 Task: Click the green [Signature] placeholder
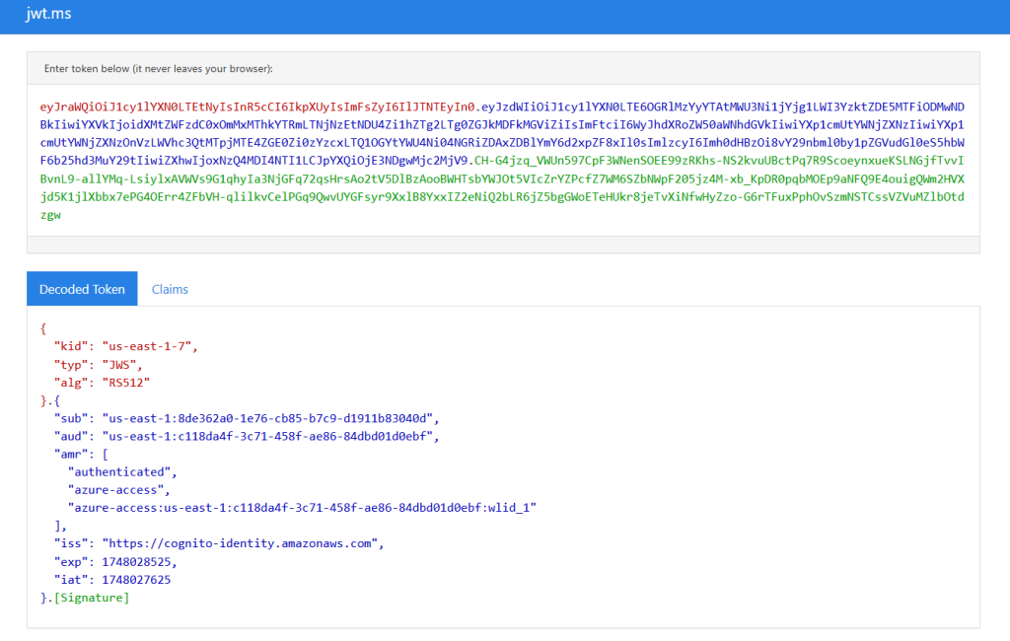[x=92, y=598]
